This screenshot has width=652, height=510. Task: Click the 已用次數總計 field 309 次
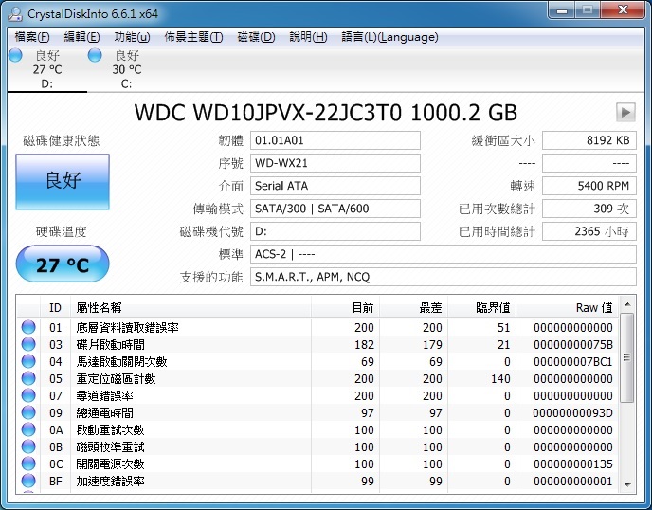589,209
